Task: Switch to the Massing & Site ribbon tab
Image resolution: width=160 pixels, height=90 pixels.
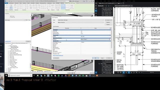Action: 43,3
